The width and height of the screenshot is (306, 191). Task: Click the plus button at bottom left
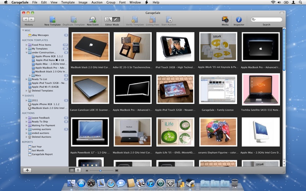pyautogui.click(x=27, y=170)
